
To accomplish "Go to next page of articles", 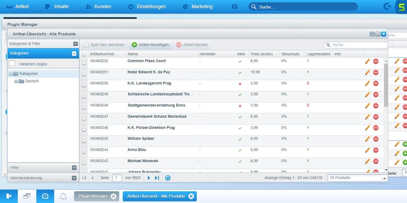I will [x=149, y=178].
